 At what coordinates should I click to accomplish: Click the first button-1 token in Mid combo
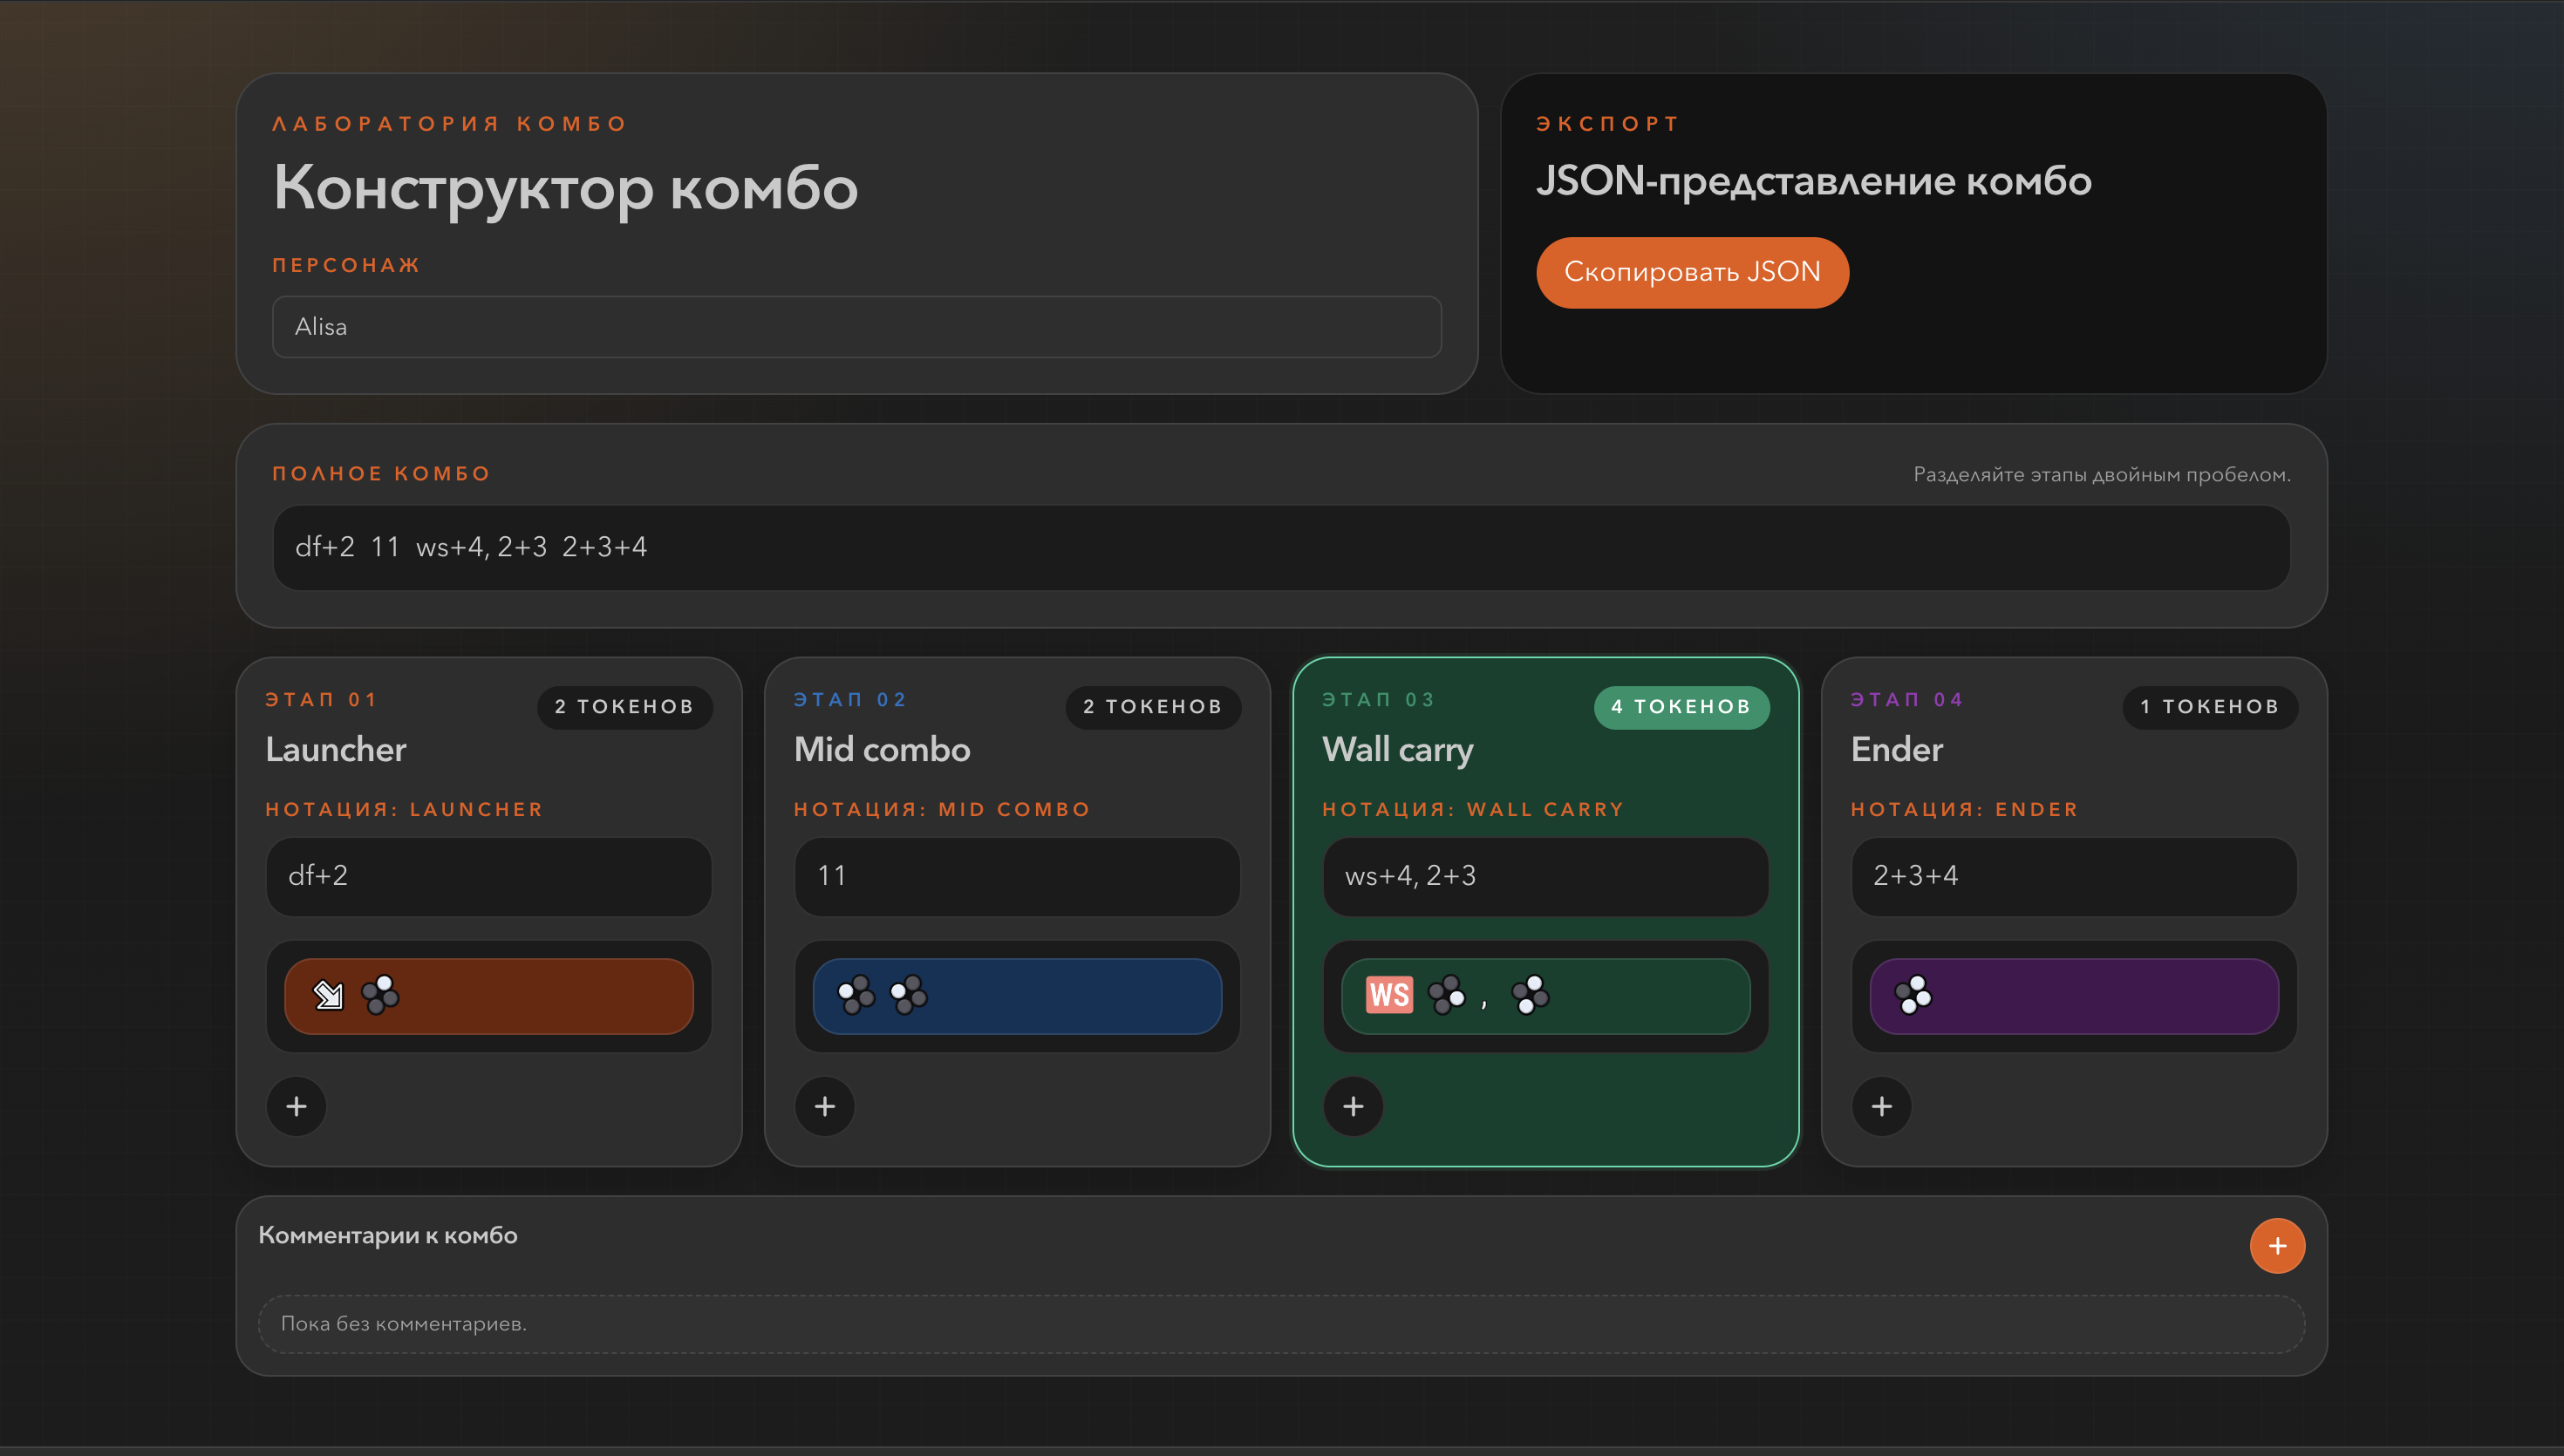[856, 995]
